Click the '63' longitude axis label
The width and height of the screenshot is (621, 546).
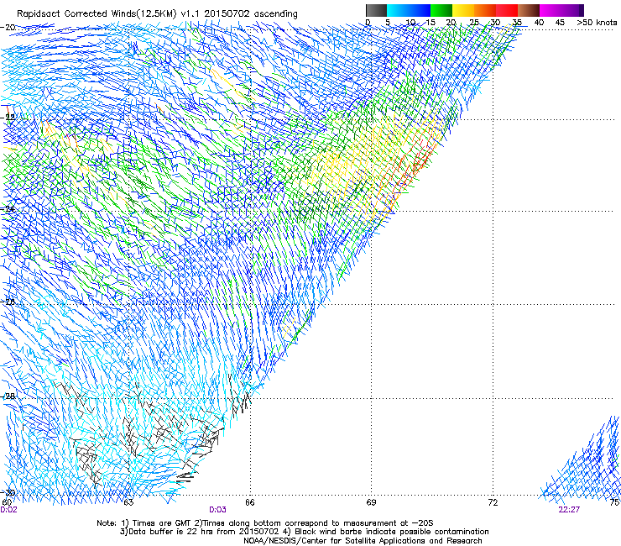128,502
